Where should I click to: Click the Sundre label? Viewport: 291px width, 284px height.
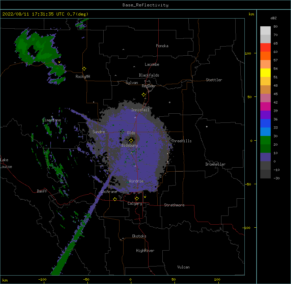[x=99, y=132]
